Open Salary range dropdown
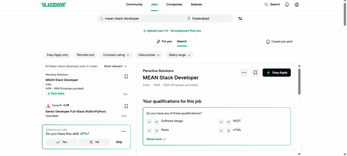Viewport: 347px width, 156px height. (x=180, y=55)
